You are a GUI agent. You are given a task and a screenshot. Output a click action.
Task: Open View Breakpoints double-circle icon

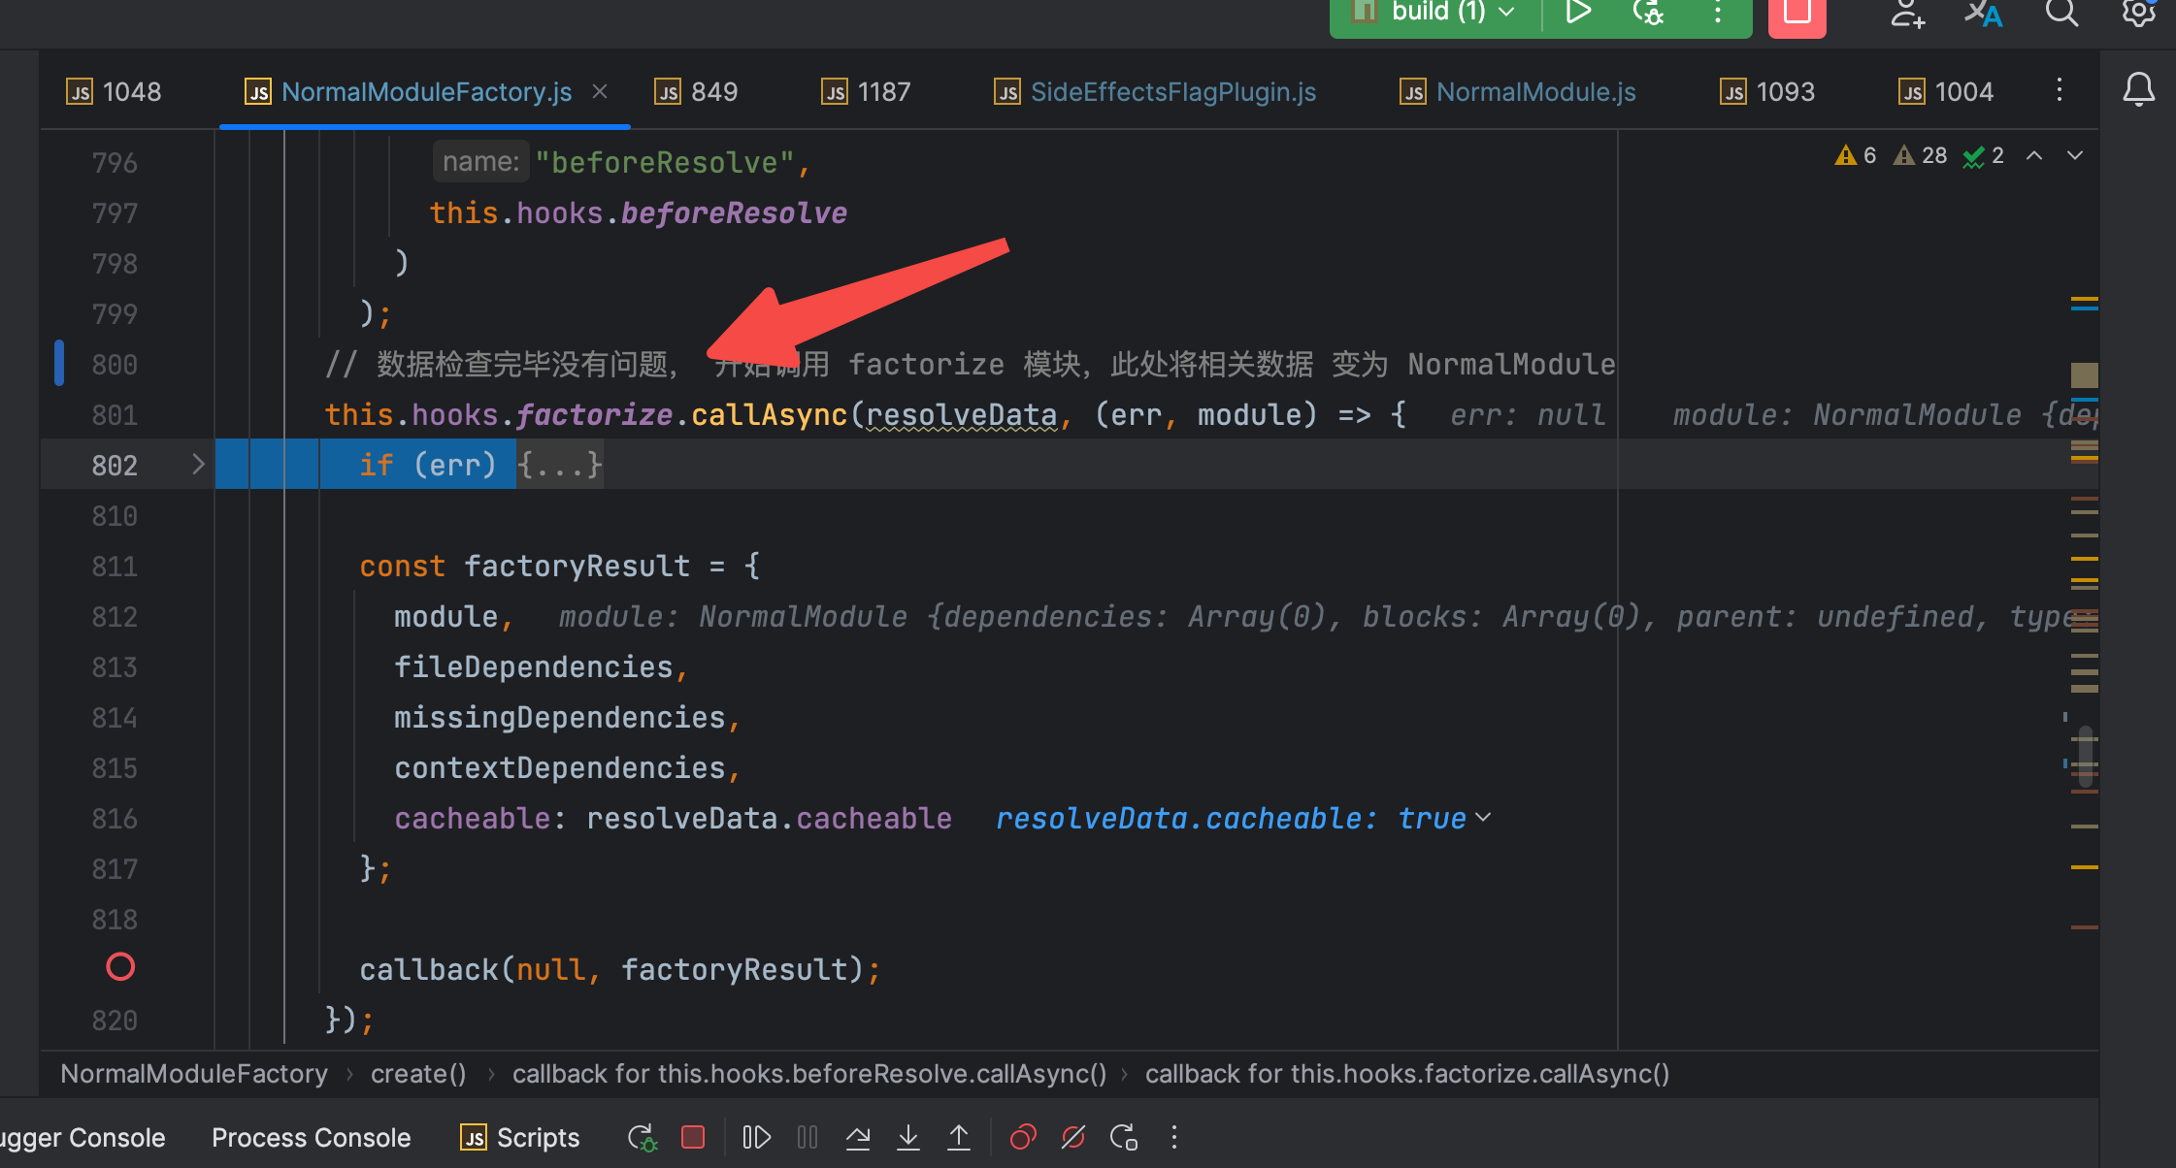[1023, 1137]
